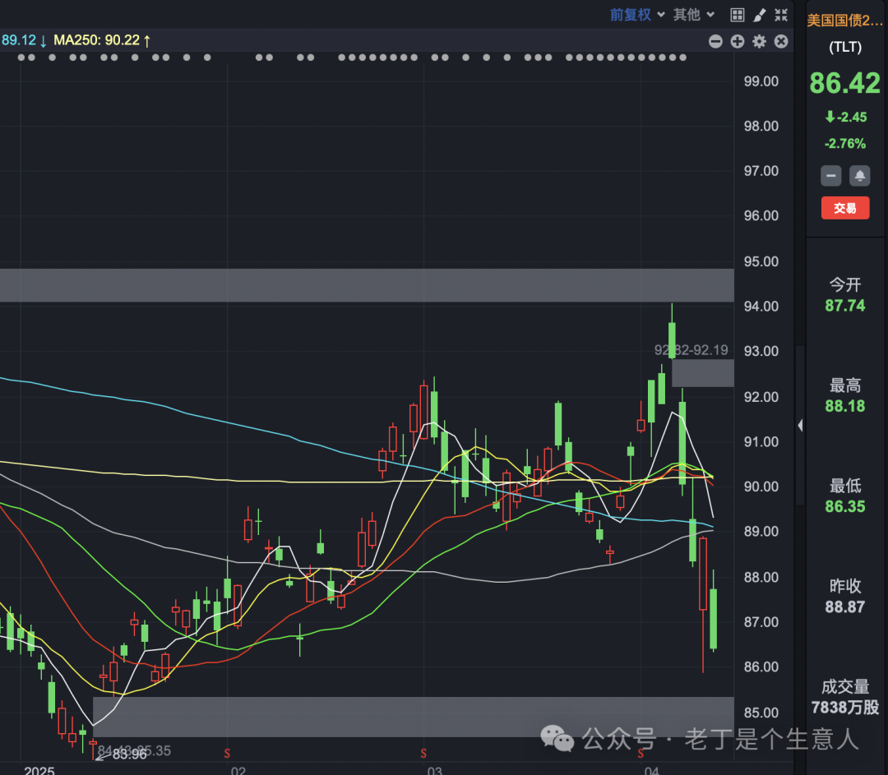This screenshot has width=888, height=775.
Task: Click the red 交易 trade button
Action: pyautogui.click(x=845, y=208)
